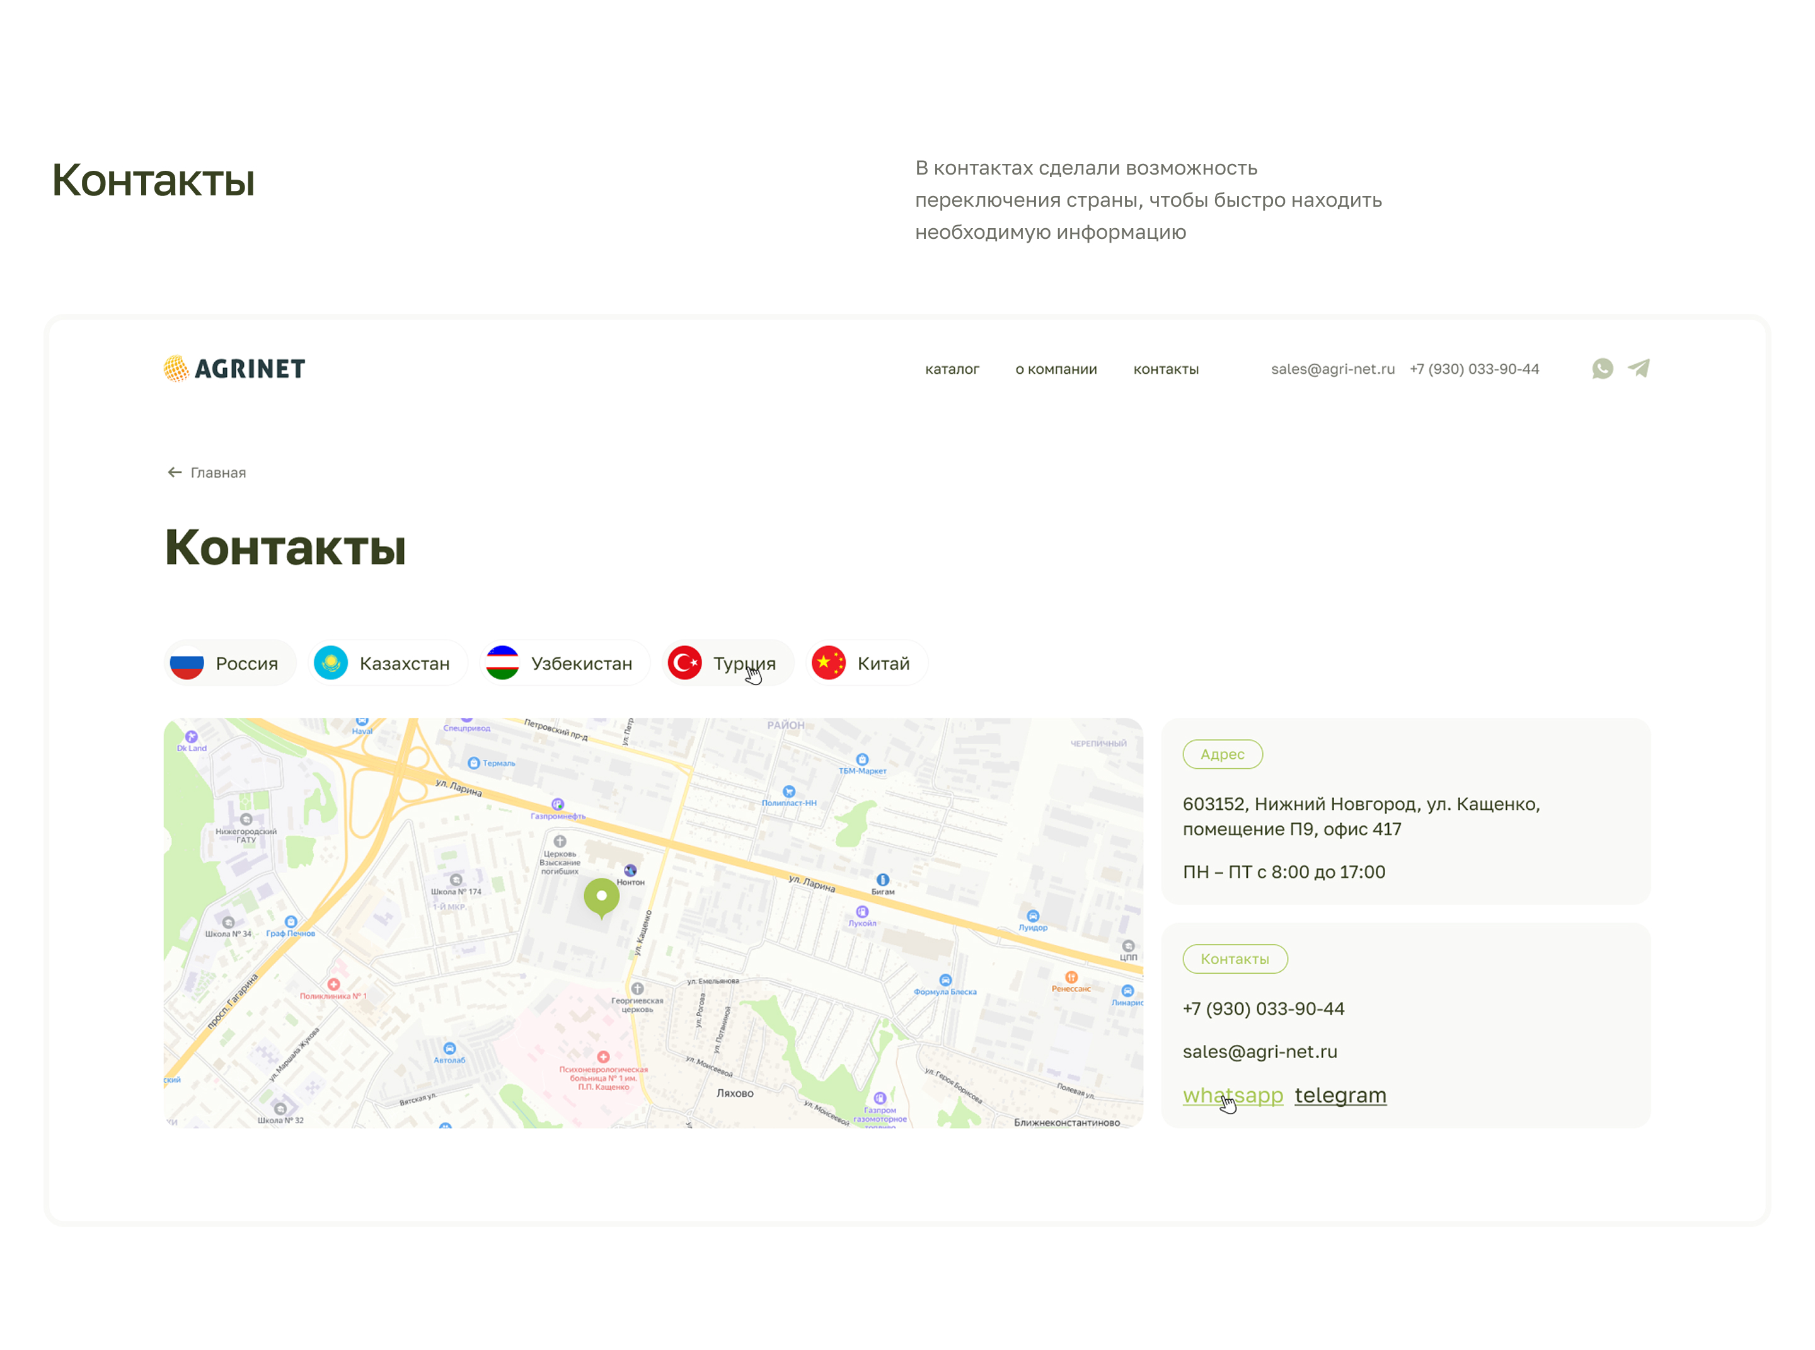Click the Dk Land marker on map

click(x=191, y=737)
